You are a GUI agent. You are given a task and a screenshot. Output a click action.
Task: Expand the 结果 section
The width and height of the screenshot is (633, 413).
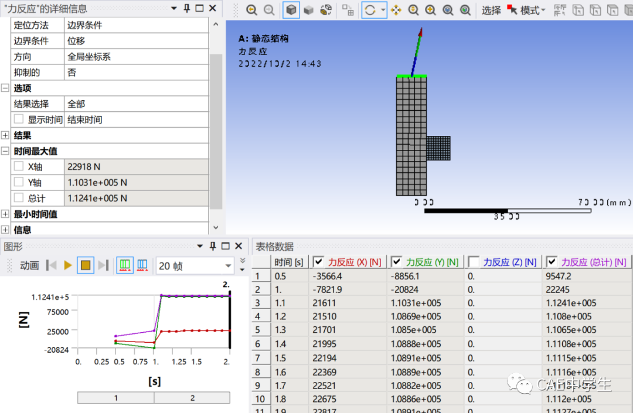pyautogui.click(x=5, y=135)
